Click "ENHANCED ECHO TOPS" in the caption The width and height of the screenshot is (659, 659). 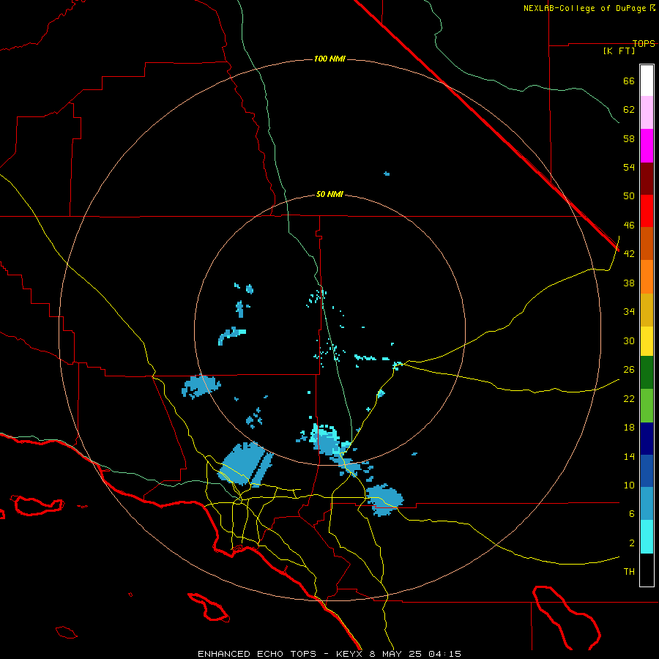(257, 654)
